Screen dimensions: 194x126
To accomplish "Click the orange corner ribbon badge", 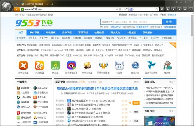I will tap(173, 45).
